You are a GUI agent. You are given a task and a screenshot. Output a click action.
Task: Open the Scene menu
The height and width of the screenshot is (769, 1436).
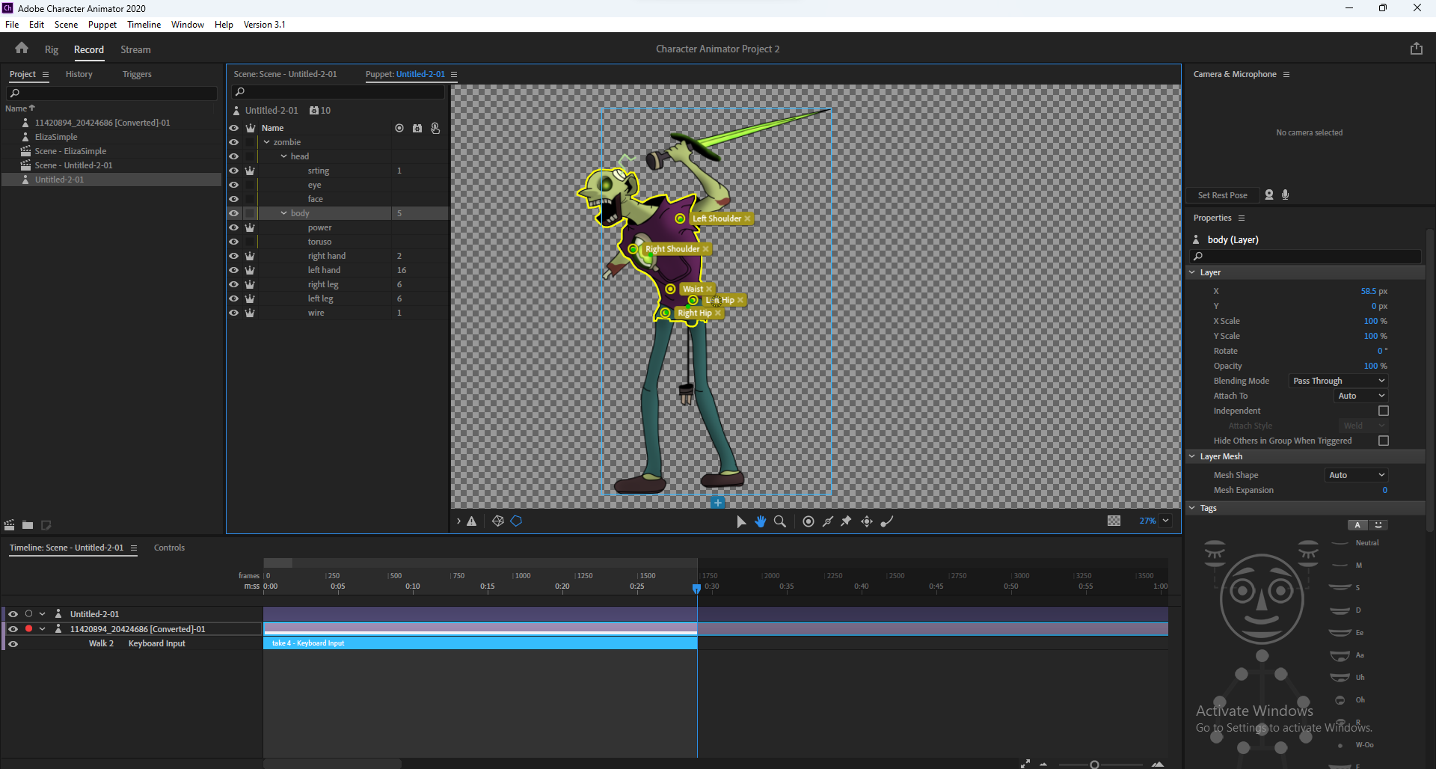point(66,25)
